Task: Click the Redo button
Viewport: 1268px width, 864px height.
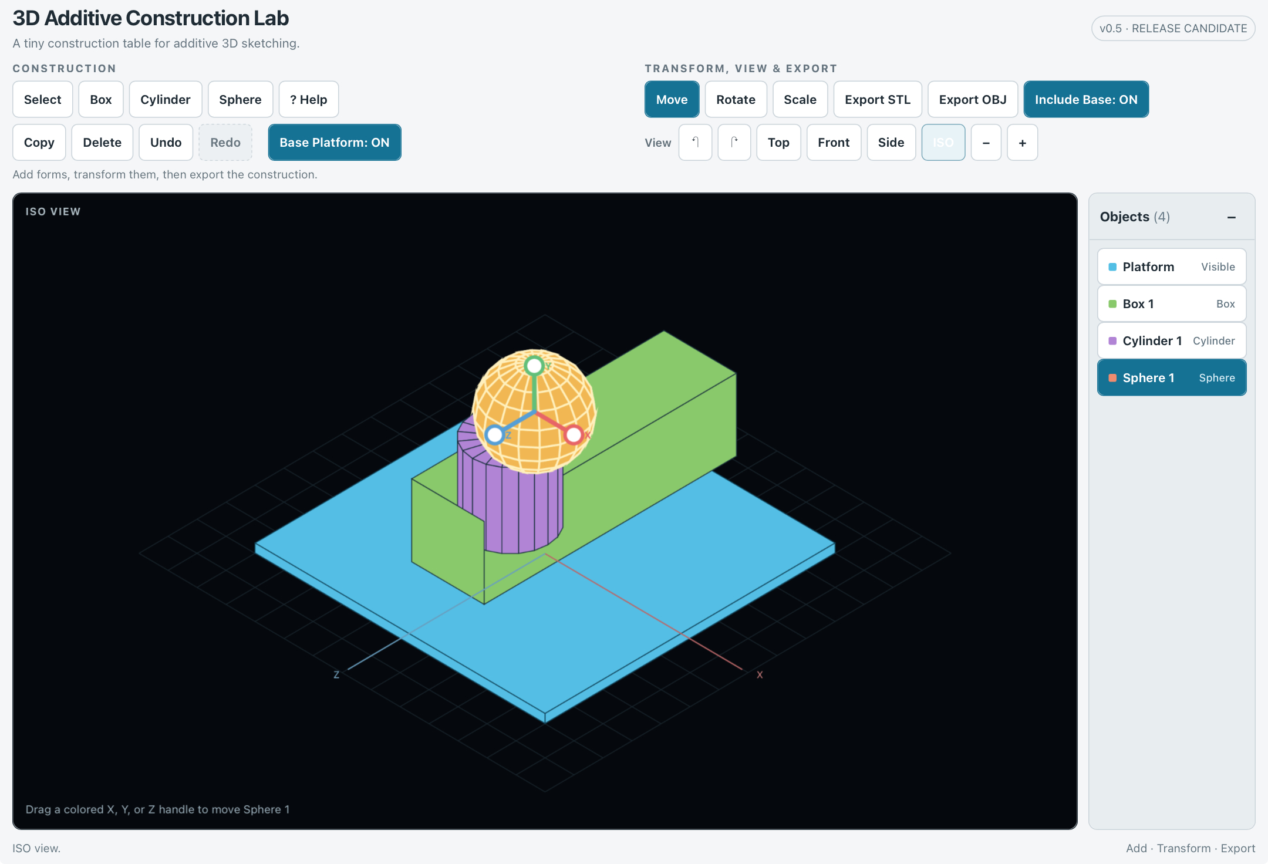Action: [225, 143]
